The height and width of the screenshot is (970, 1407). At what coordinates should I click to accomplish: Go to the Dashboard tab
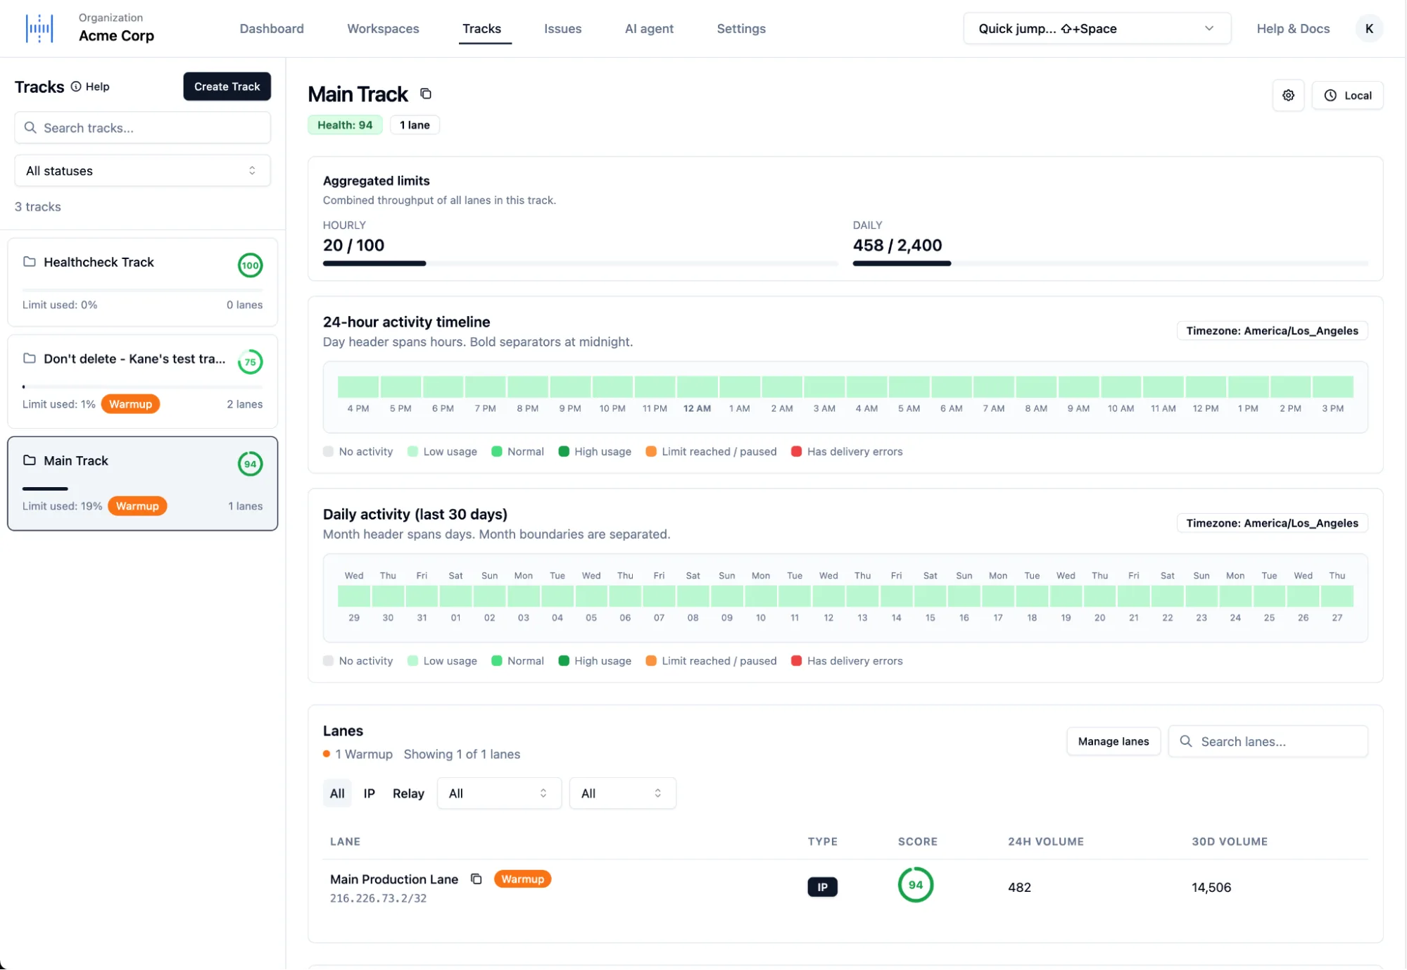[272, 29]
